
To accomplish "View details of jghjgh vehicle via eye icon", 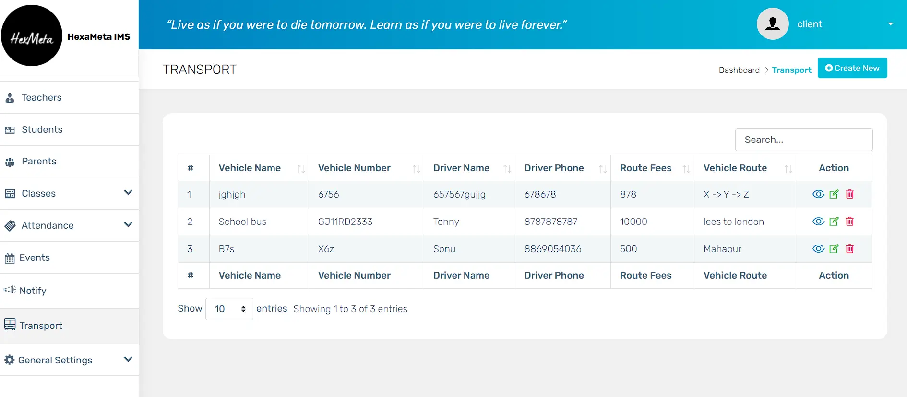I will coord(818,194).
